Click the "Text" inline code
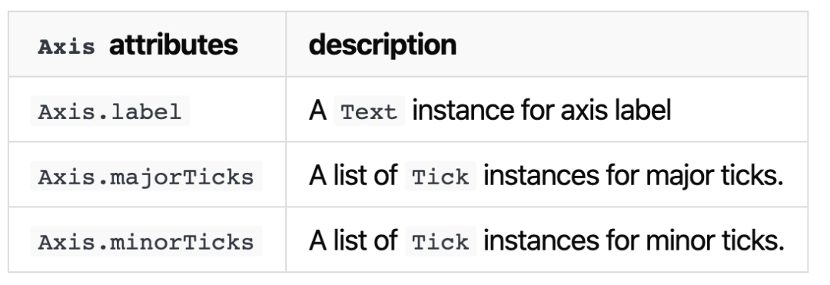Viewport: 830px width, 285px height. 369,111
